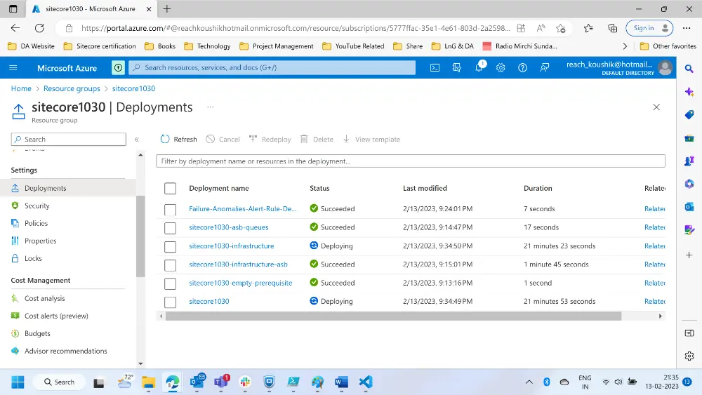Check the sitecore1030-infrastructure-ash checkbox

[170, 265]
